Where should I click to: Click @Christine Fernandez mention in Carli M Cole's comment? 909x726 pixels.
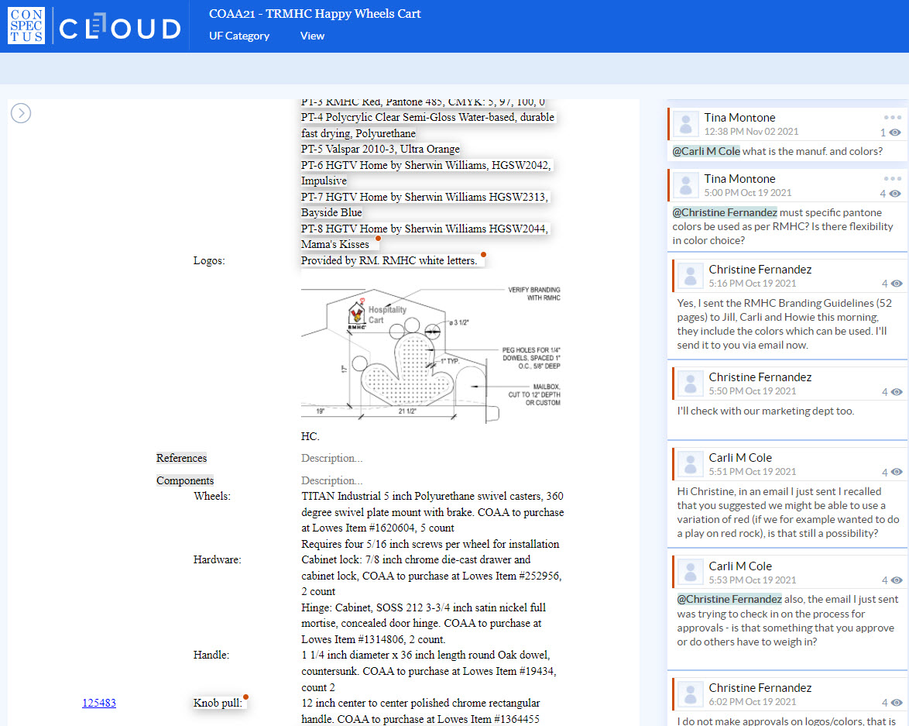[729, 600]
